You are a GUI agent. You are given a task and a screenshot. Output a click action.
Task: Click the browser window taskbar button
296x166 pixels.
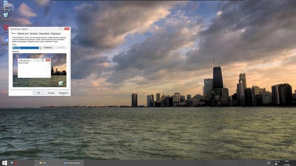click(71, 163)
